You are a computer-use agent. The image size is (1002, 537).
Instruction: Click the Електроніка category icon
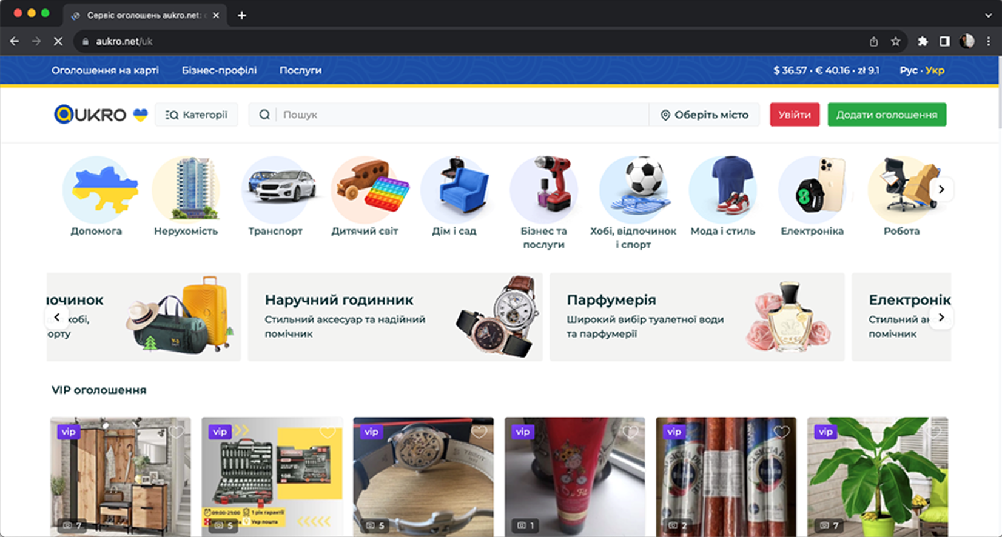(x=812, y=188)
